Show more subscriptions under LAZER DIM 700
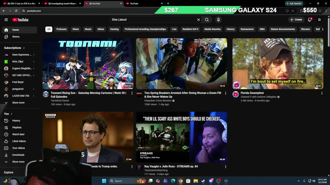Viewport: 330px width, 185px height. (x=20, y=103)
